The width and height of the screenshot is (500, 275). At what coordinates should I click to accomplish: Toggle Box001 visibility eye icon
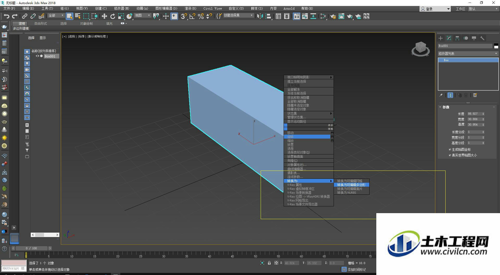click(x=37, y=56)
